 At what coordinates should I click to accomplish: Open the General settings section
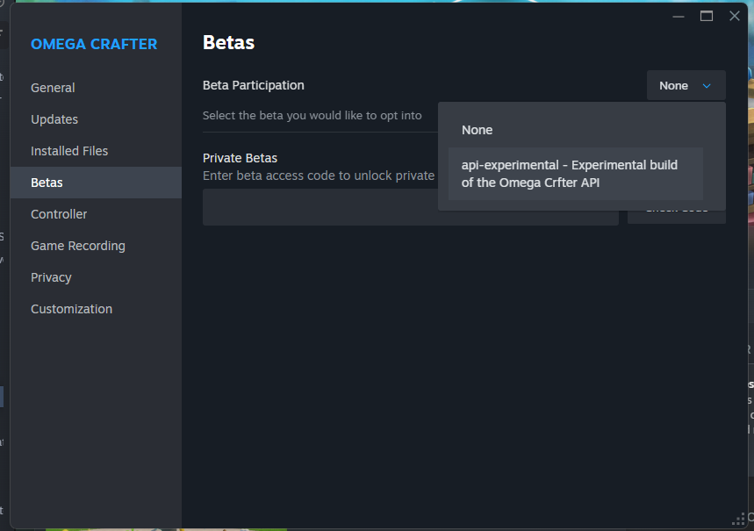(53, 88)
